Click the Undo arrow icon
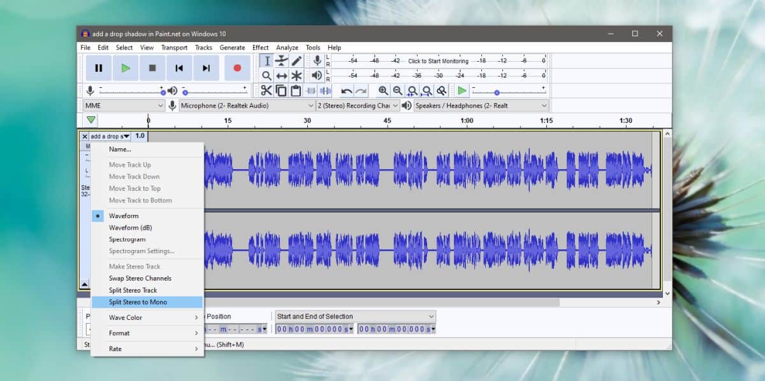This screenshot has width=765, height=381. point(346,91)
